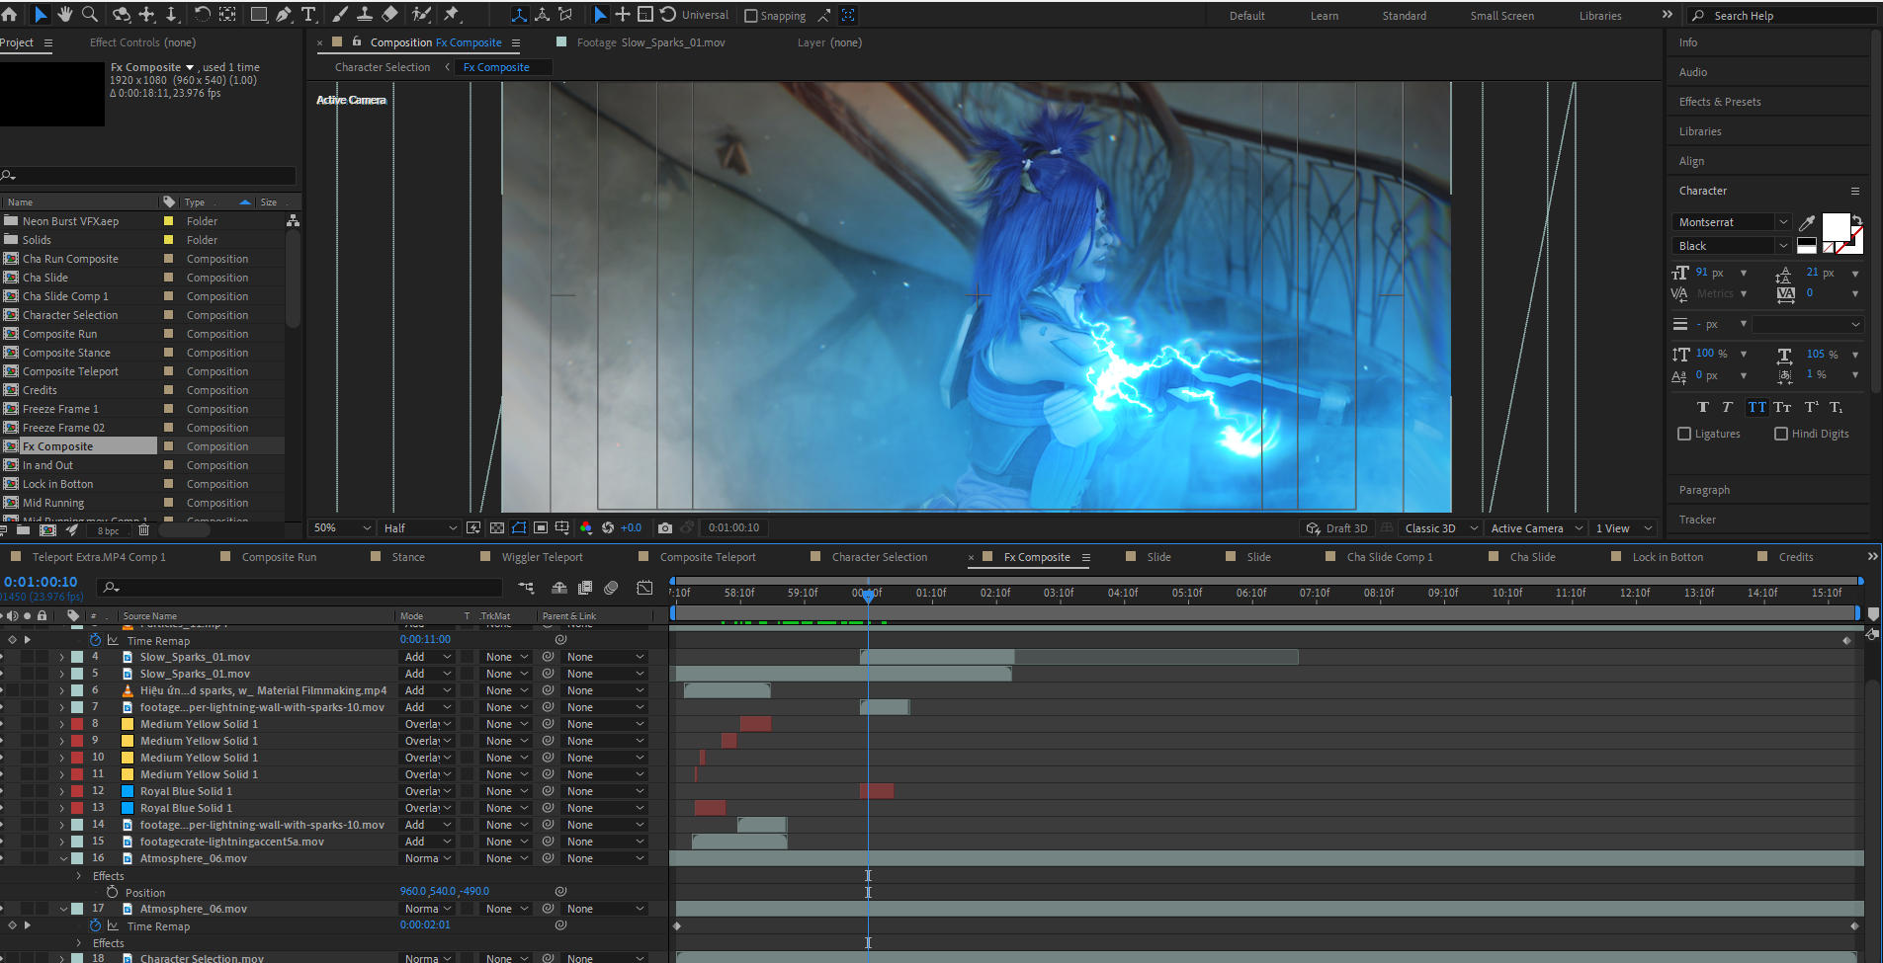
Task: Enable the Snapping checkbox
Action: (751, 16)
